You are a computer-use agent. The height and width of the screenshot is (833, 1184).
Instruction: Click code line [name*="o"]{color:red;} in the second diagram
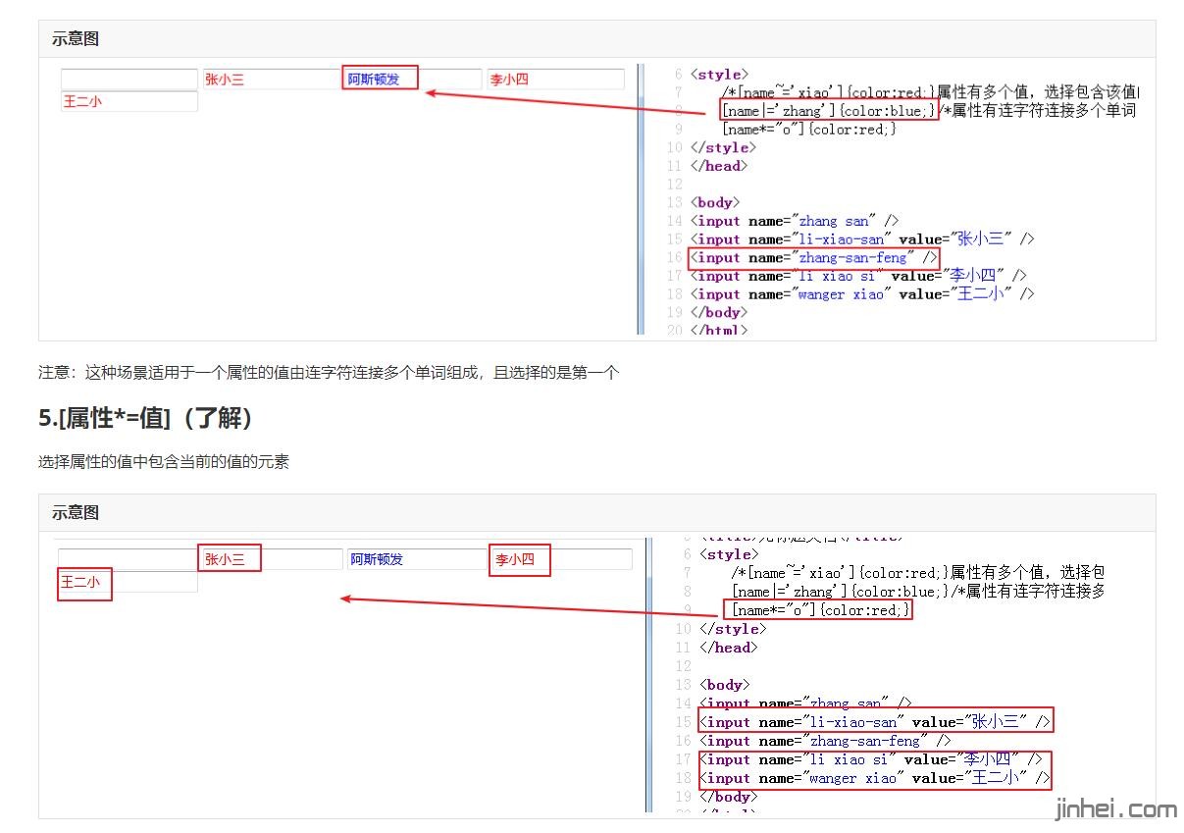pyautogui.click(x=822, y=610)
